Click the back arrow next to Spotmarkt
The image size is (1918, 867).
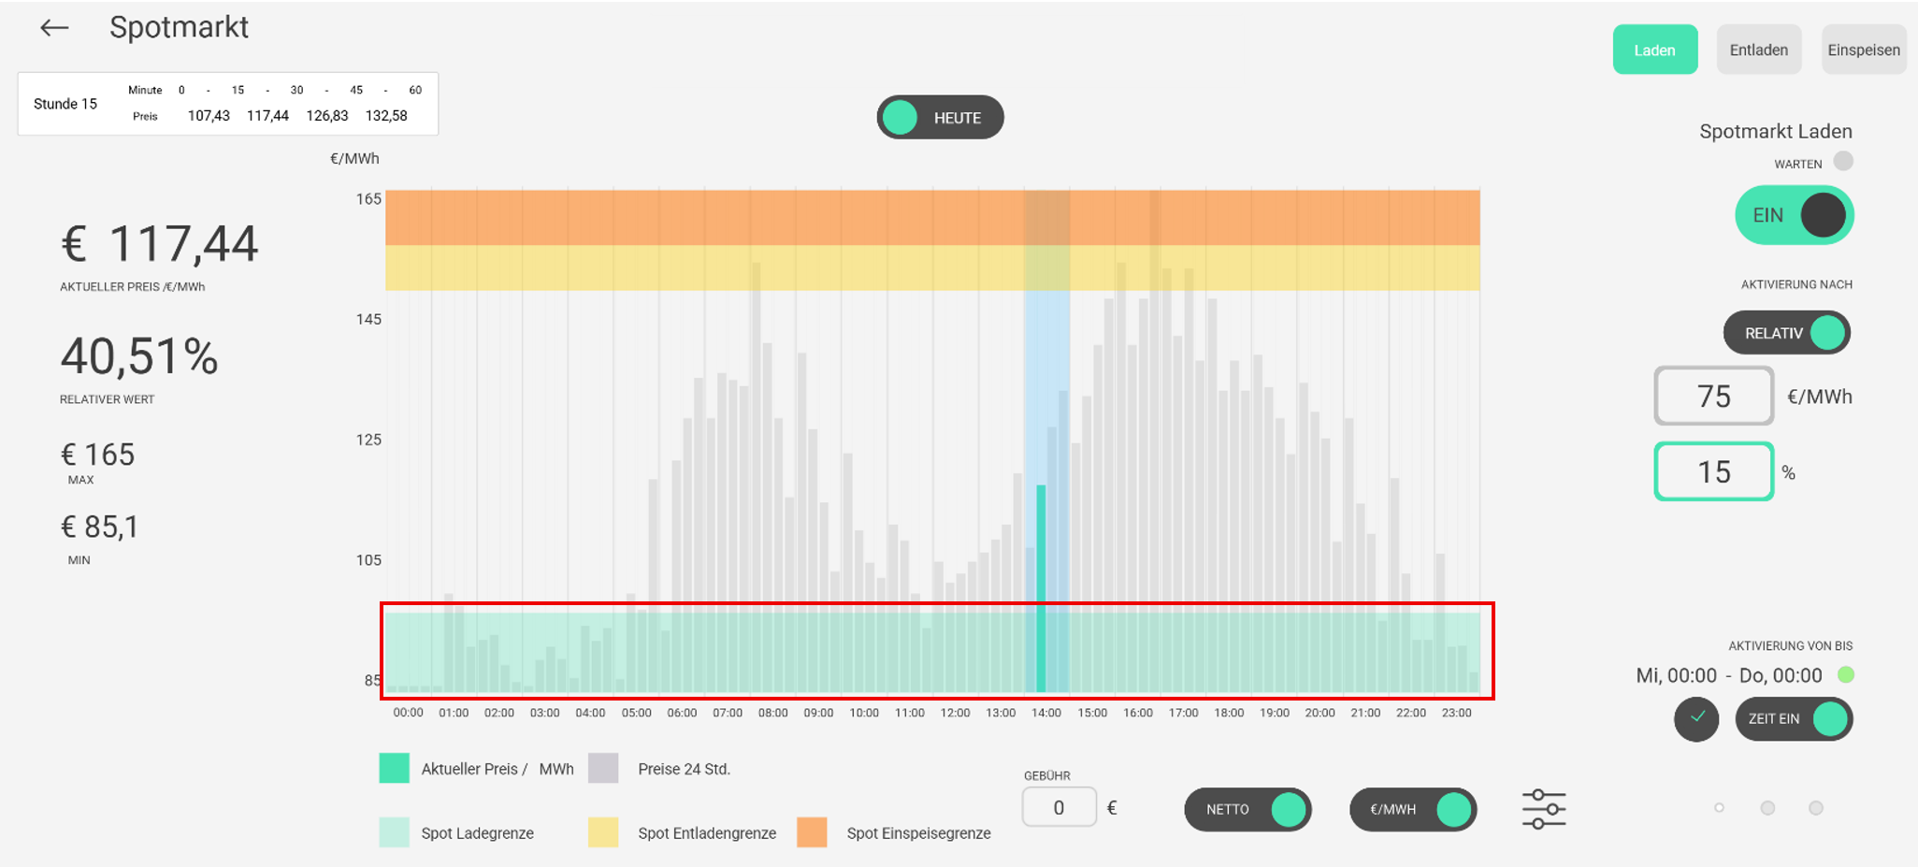pyautogui.click(x=54, y=28)
